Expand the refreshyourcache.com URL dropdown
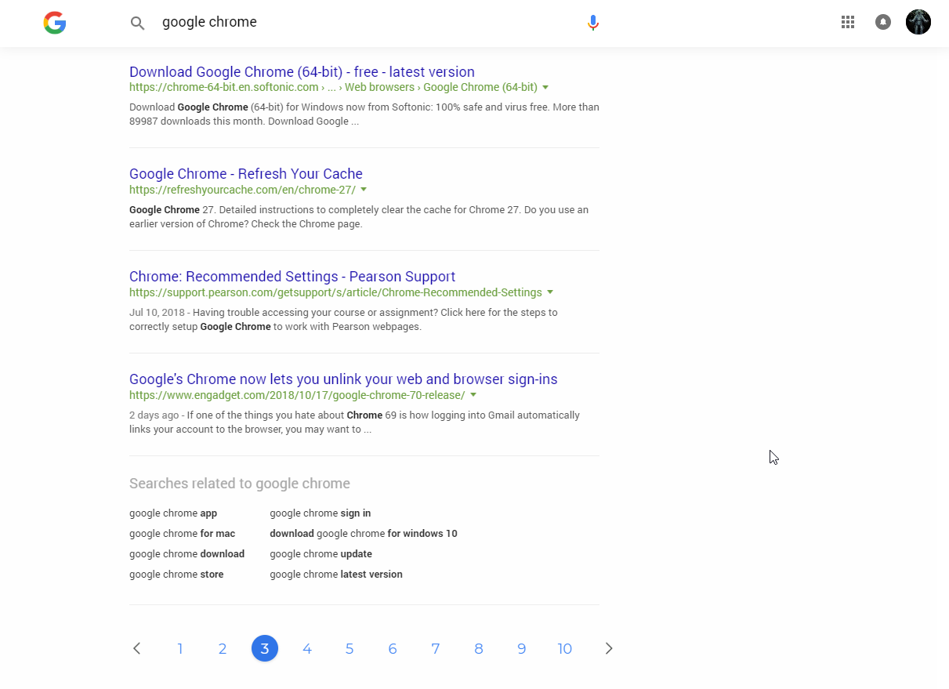 point(364,190)
